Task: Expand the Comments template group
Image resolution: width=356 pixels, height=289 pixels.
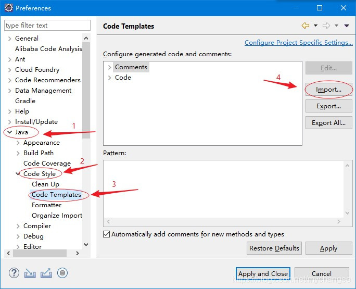Action: pos(109,67)
